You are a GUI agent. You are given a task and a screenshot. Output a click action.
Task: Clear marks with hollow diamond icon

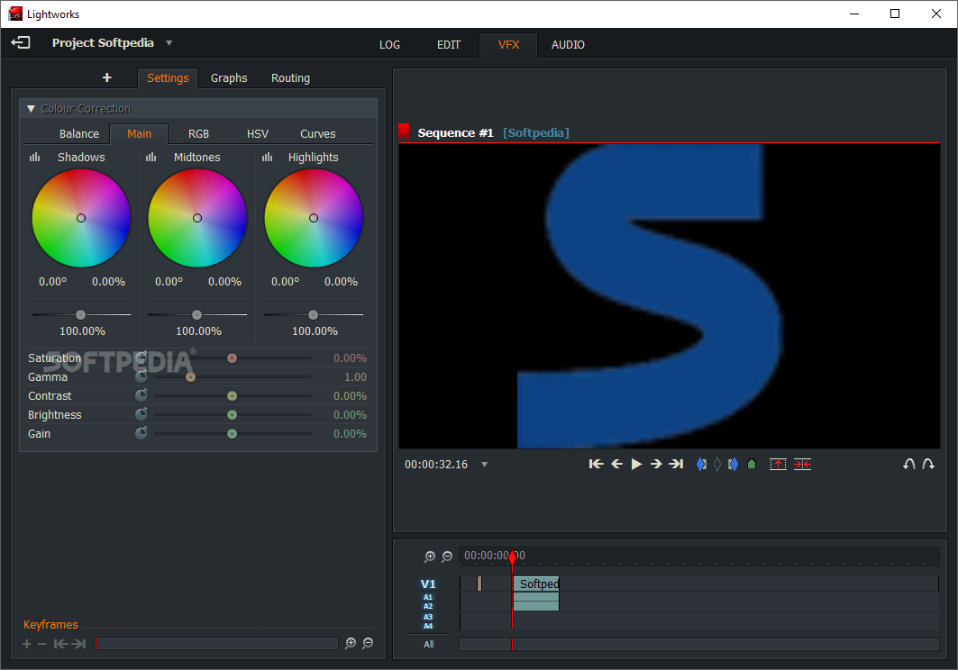[717, 464]
